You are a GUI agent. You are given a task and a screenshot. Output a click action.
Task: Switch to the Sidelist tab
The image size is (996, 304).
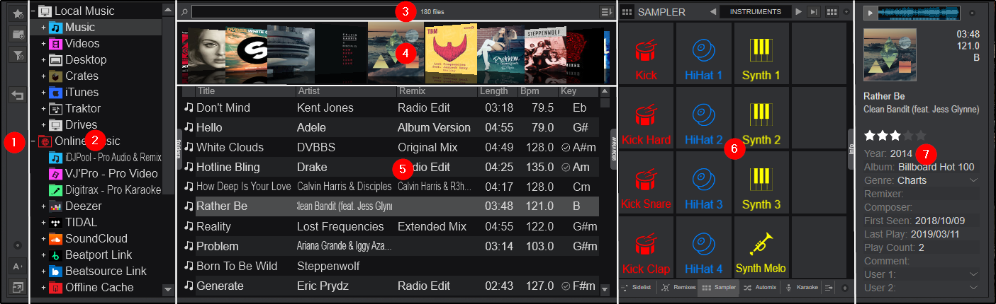point(637,288)
